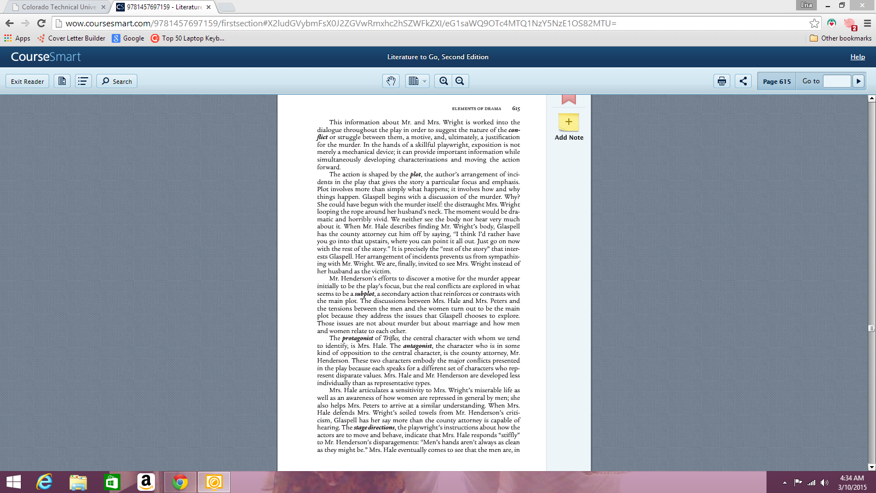Click the Action Center flag icon
Viewport: 876px width, 493px height.
[x=798, y=483]
